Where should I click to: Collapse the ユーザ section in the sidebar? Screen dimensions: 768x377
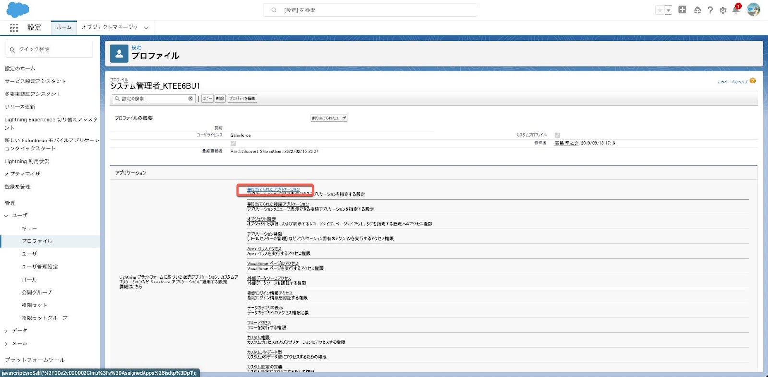(x=6, y=216)
